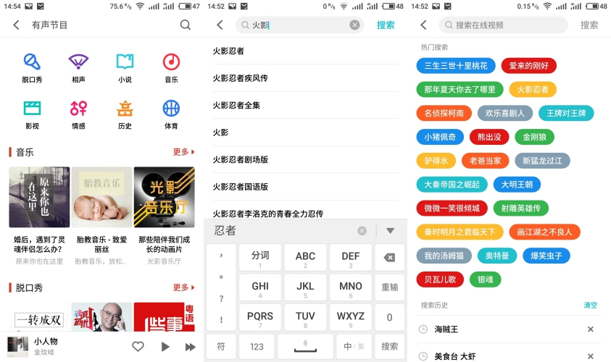Select the yellow tag 火影忍者
The image size is (611, 362).
click(533, 90)
